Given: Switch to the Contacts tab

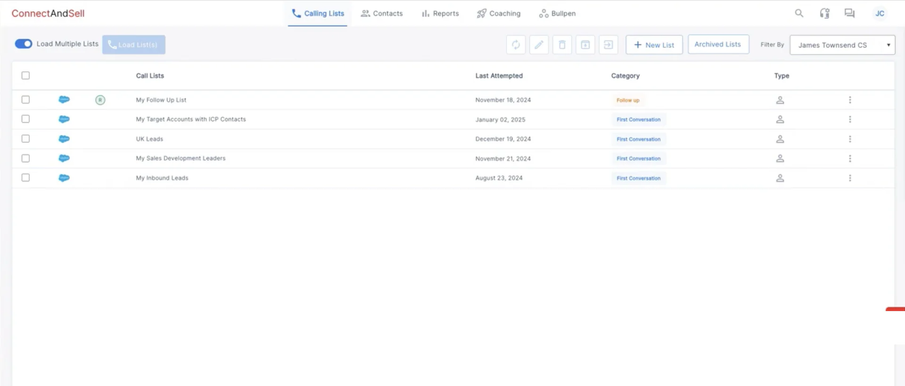Looking at the screenshot, I should (x=382, y=13).
